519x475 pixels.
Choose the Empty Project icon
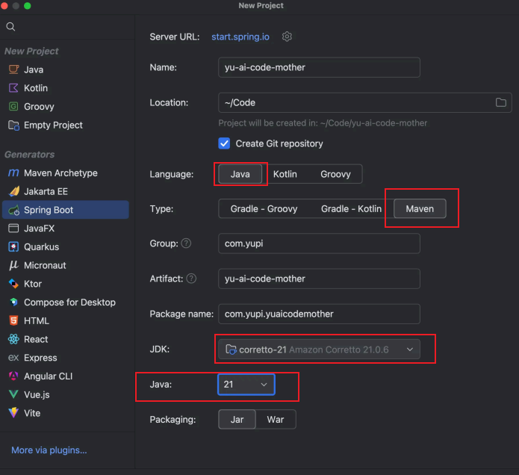13,125
